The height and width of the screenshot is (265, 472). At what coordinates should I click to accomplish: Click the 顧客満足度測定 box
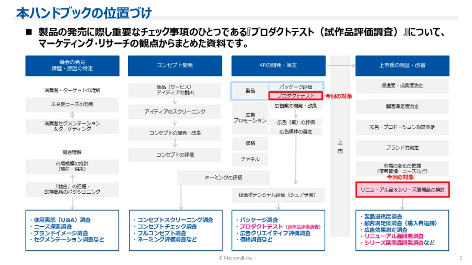tap(402, 106)
